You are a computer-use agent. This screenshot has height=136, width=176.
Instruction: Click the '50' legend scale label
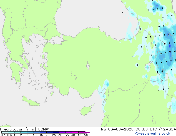point(86,135)
